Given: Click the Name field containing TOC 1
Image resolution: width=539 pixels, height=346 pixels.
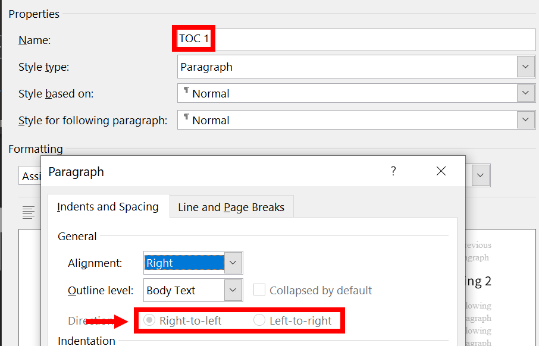Looking at the screenshot, I should coord(356,39).
